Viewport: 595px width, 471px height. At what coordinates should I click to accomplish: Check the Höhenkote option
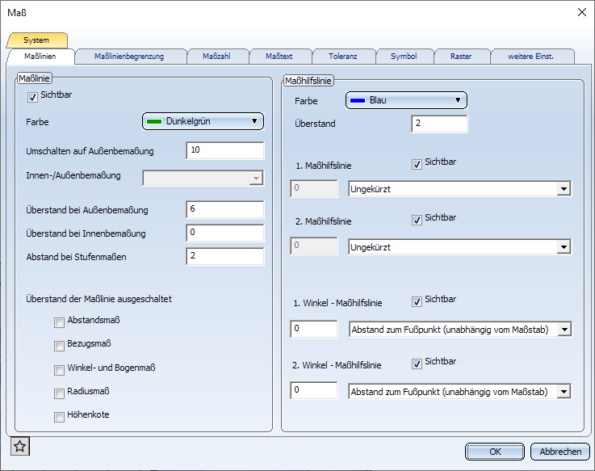pyautogui.click(x=59, y=417)
